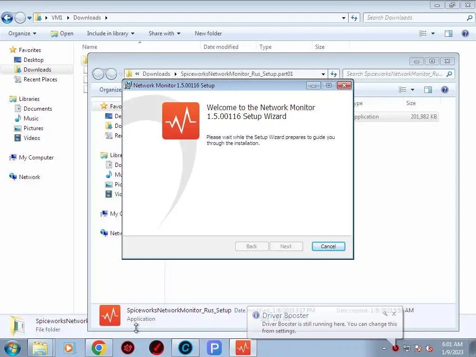Change view in the outer window
The width and height of the screenshot is (476, 357).
tap(423, 33)
